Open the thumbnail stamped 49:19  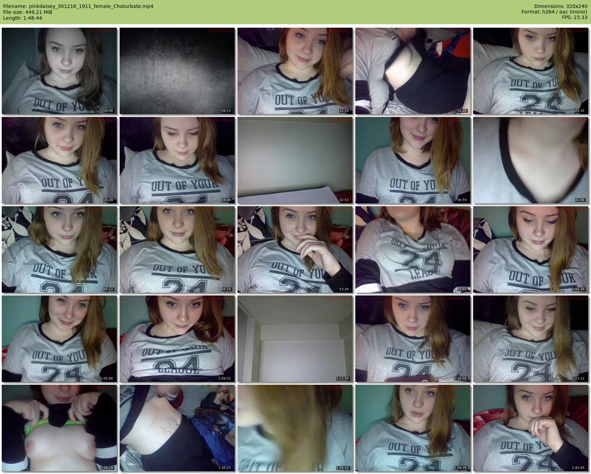coord(177,249)
